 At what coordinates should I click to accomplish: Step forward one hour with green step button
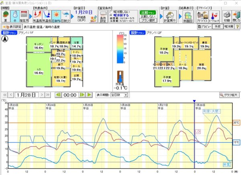[82, 95]
